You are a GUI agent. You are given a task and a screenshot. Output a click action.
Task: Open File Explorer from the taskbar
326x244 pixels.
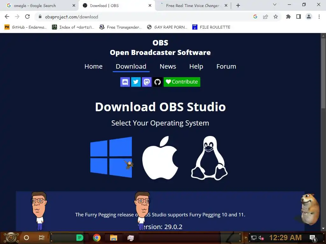(x=114, y=238)
